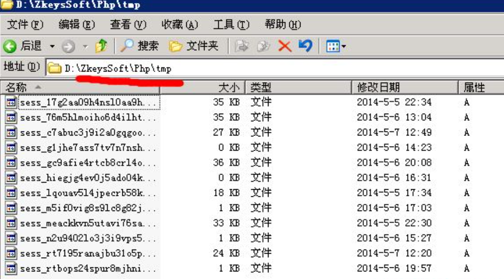The width and height of the screenshot is (504, 279).
Task: Click the Copy To folder icon
Action: [263, 46]
